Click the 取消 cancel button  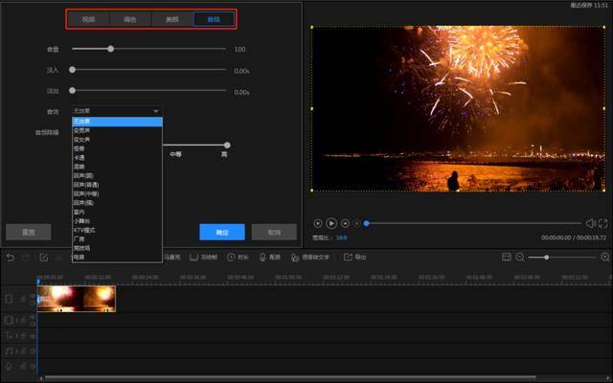coord(274,232)
